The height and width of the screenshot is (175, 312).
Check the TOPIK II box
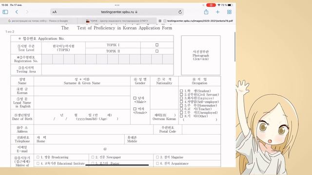[157, 51]
